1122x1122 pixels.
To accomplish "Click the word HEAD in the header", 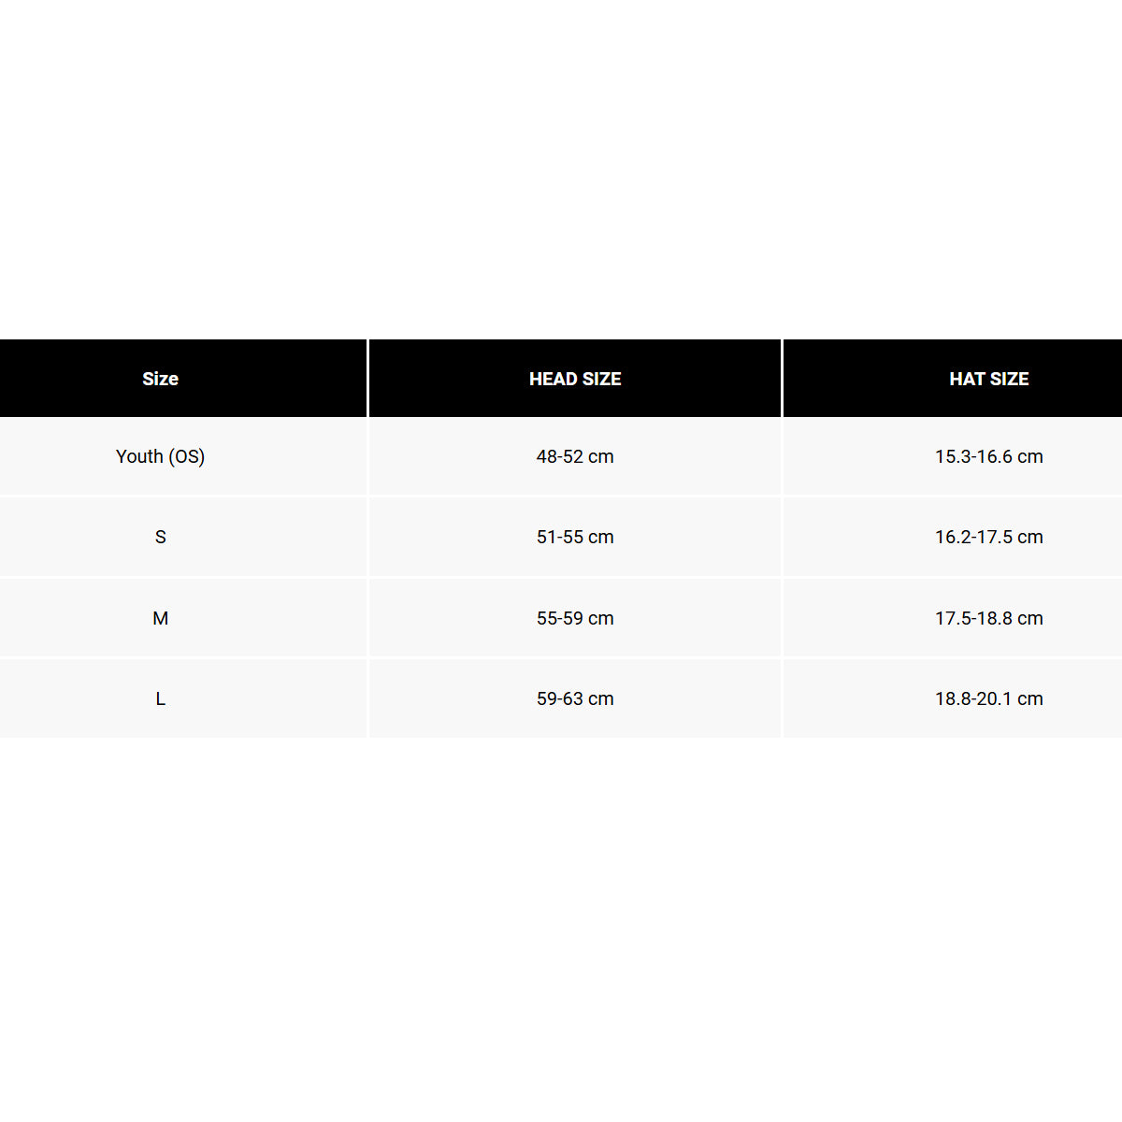I will 552,379.
